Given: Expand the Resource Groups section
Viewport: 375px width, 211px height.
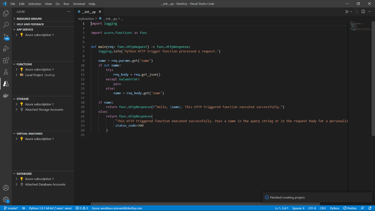Looking at the screenshot, I should coord(29,19).
